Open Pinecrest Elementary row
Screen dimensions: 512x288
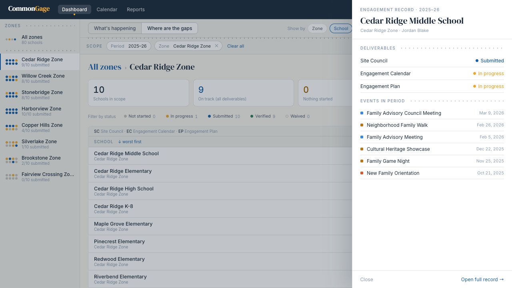[x=220, y=244]
